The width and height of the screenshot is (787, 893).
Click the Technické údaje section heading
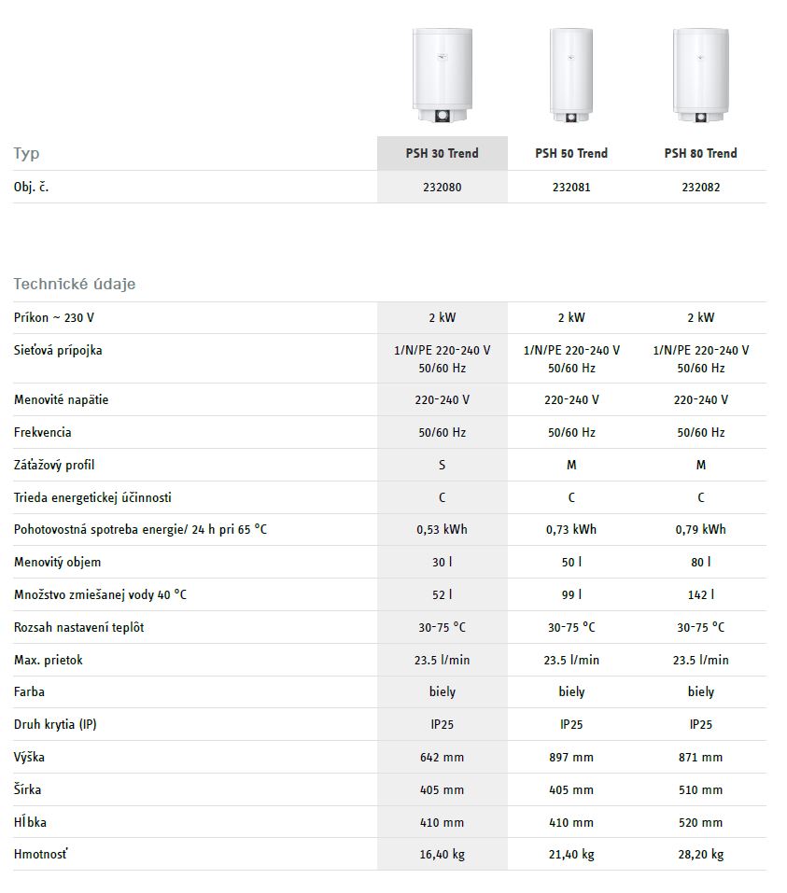75,284
